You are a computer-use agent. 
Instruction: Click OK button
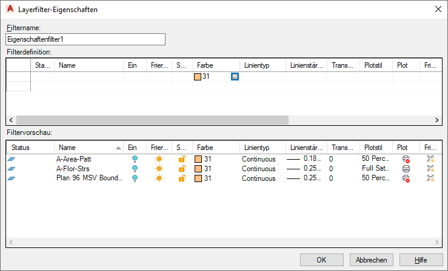tap(322, 260)
